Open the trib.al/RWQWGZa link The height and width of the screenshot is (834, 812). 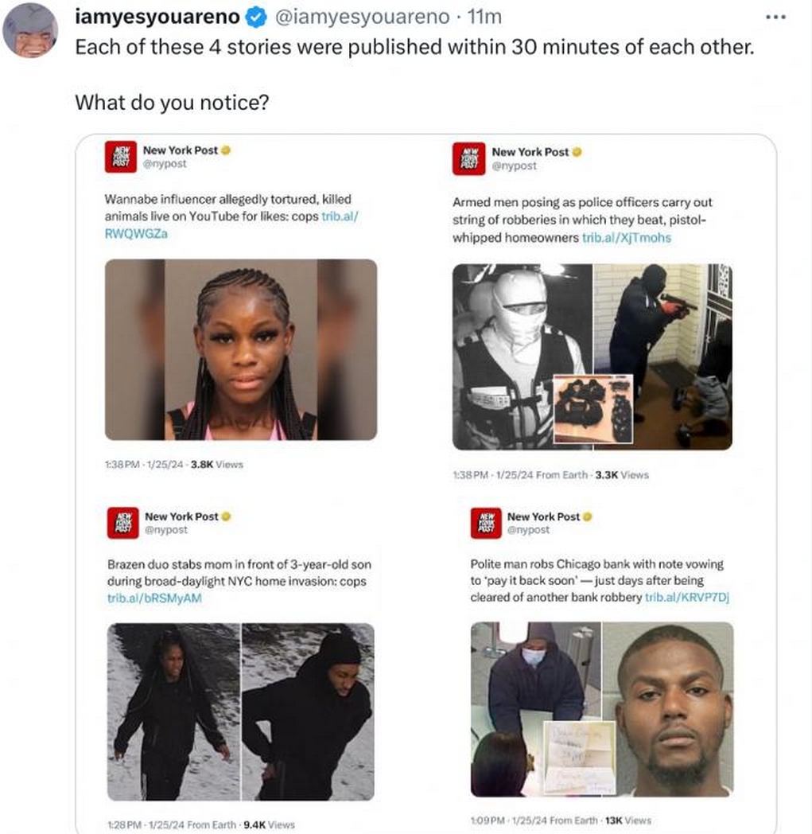point(231,224)
